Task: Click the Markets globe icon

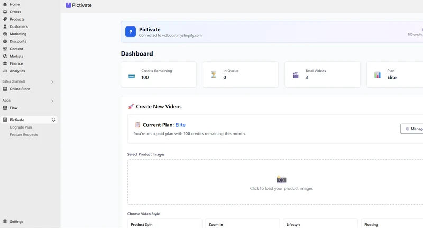Action: [5, 56]
